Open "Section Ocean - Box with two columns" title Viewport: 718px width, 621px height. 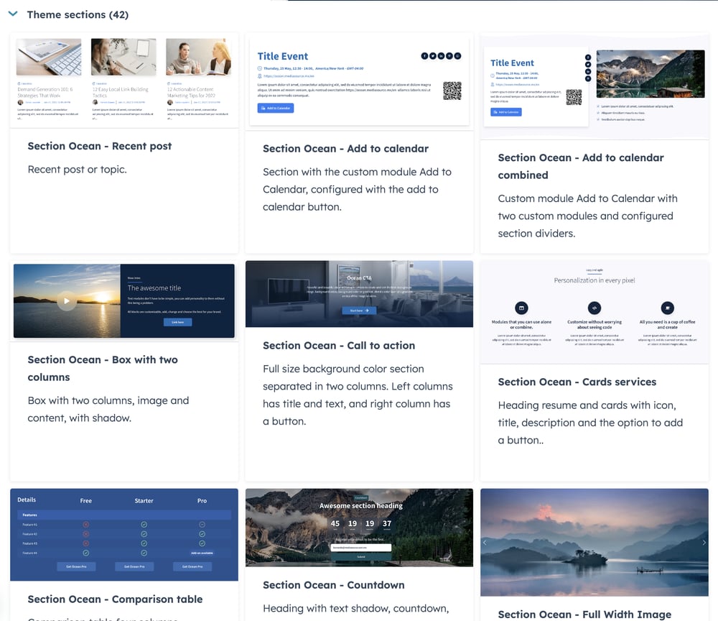pyautogui.click(x=103, y=368)
